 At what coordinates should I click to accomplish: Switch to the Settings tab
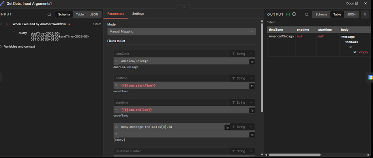coord(138,14)
